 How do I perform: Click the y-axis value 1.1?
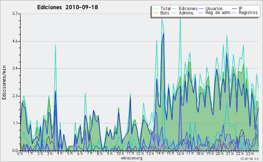click(x=15, y=123)
